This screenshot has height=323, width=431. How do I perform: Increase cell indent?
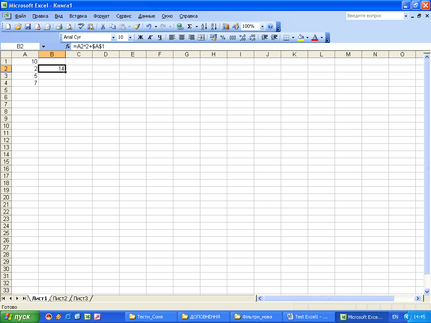coord(274,37)
